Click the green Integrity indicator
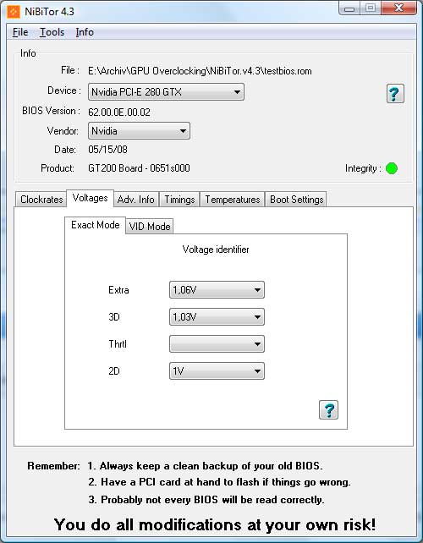The width and height of the screenshot is (423, 543). tap(392, 168)
